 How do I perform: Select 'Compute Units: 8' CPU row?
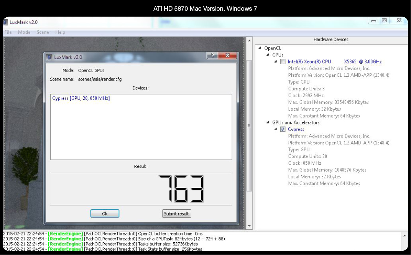306,89
